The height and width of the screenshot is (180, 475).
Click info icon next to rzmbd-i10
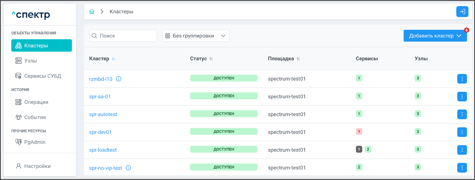tap(119, 79)
